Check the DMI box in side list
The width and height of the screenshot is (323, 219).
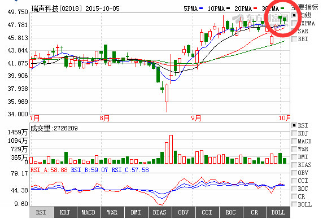294,157
